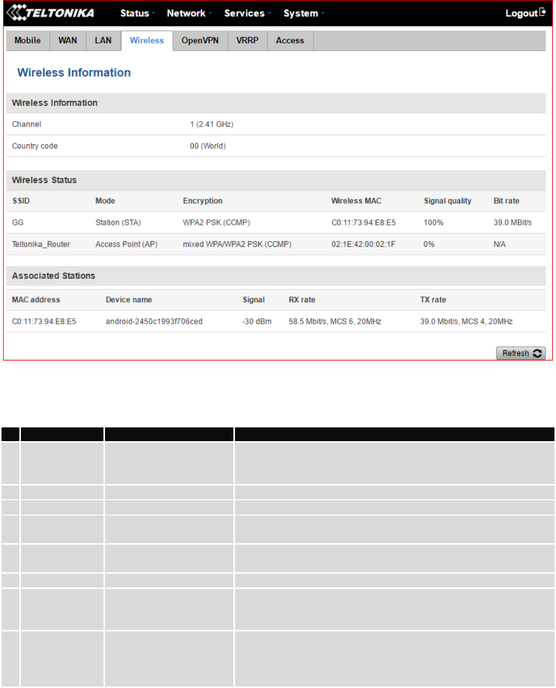Screen dimensions: 556x688
Task: Click device name android-2450c1993f706ced
Action: pyautogui.click(x=154, y=321)
